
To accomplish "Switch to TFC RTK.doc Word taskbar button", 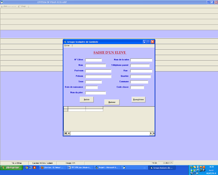I will coord(80,167).
